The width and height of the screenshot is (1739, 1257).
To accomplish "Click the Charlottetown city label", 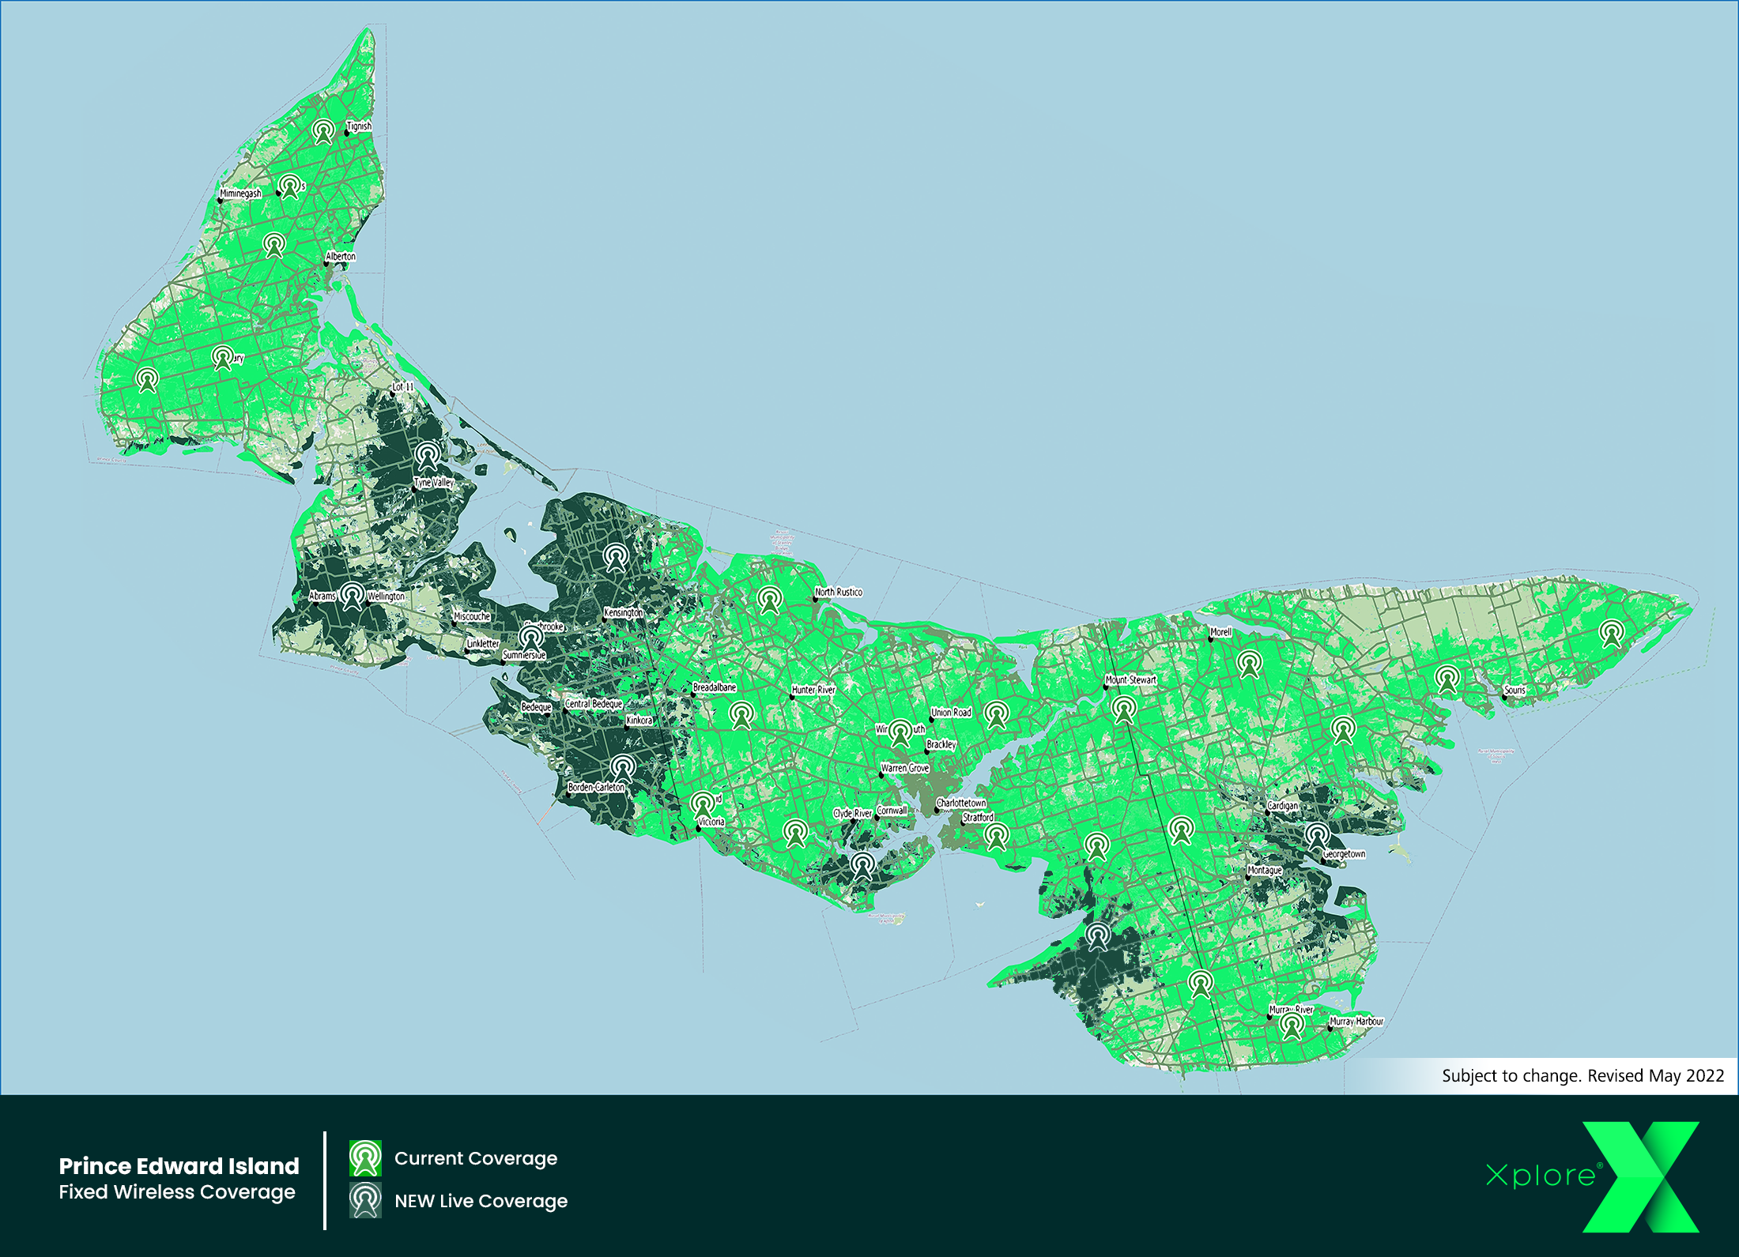I will tap(961, 803).
